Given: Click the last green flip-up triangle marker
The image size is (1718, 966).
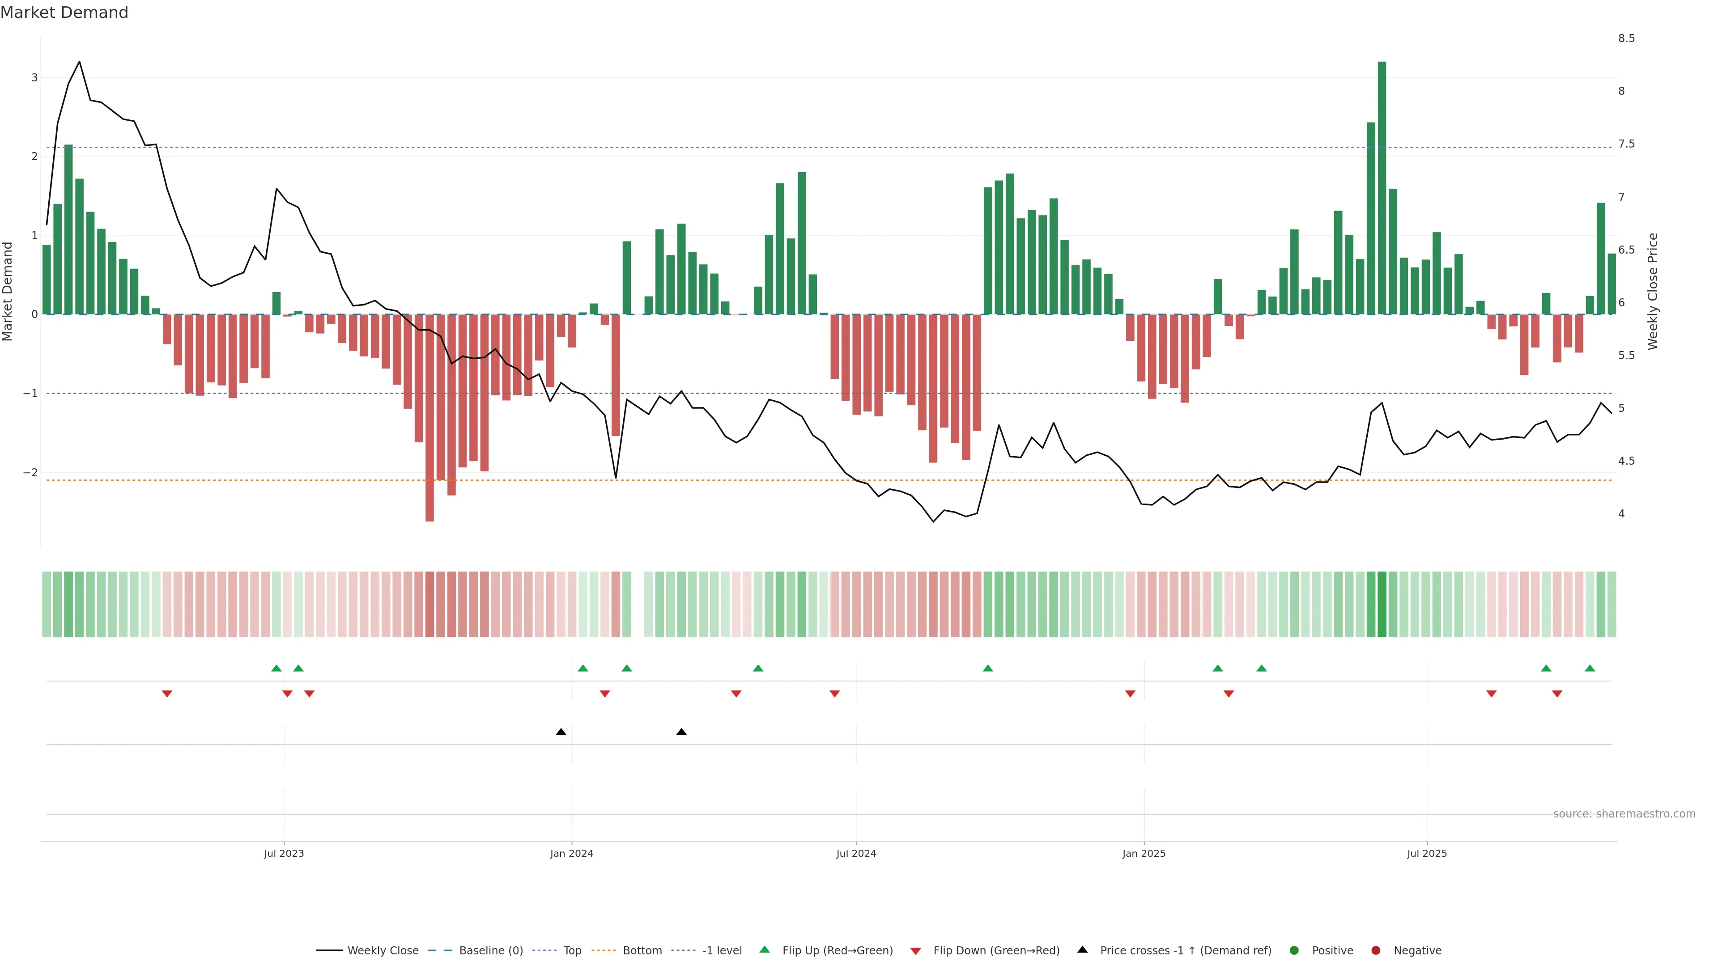Looking at the screenshot, I should (x=1590, y=669).
